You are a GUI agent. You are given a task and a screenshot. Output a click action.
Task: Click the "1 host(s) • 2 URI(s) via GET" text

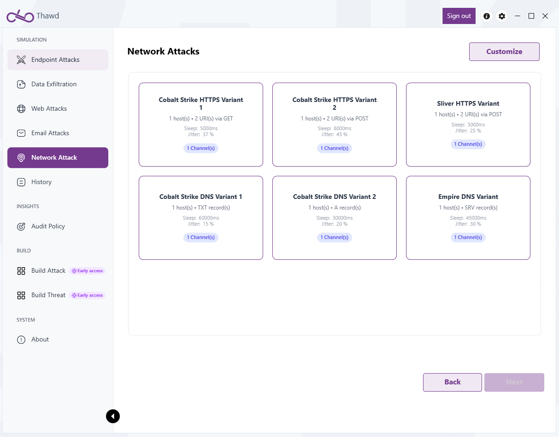pos(201,119)
